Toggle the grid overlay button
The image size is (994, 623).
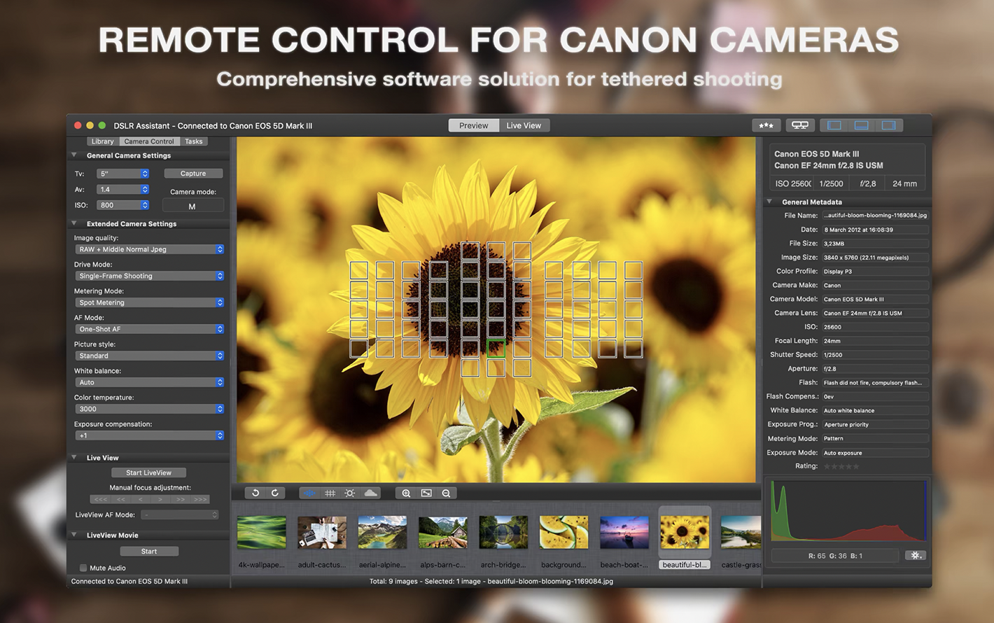pos(330,493)
